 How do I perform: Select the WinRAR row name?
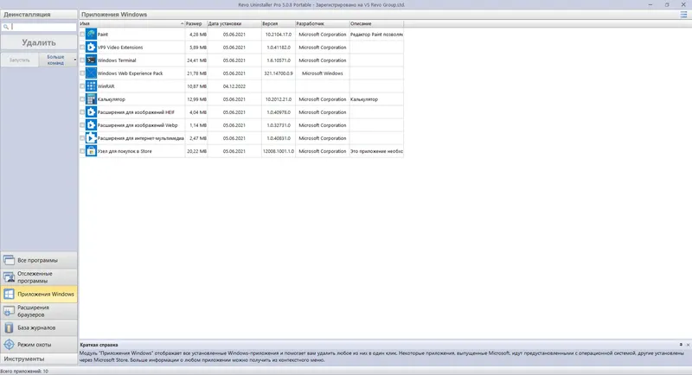click(106, 86)
